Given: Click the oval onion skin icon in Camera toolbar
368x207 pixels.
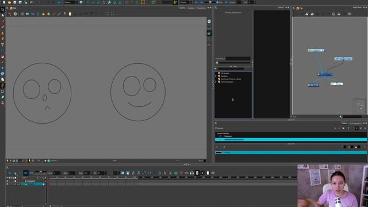Looking at the screenshot, I should point(70,14).
